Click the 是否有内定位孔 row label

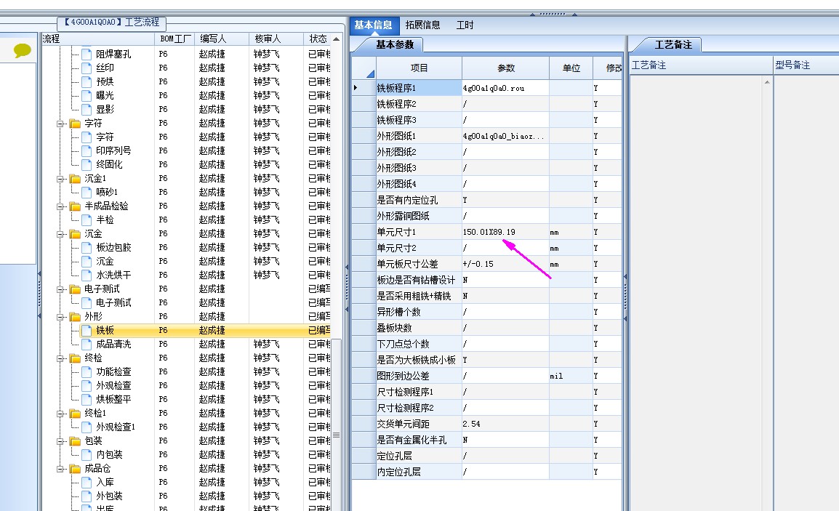pos(407,200)
